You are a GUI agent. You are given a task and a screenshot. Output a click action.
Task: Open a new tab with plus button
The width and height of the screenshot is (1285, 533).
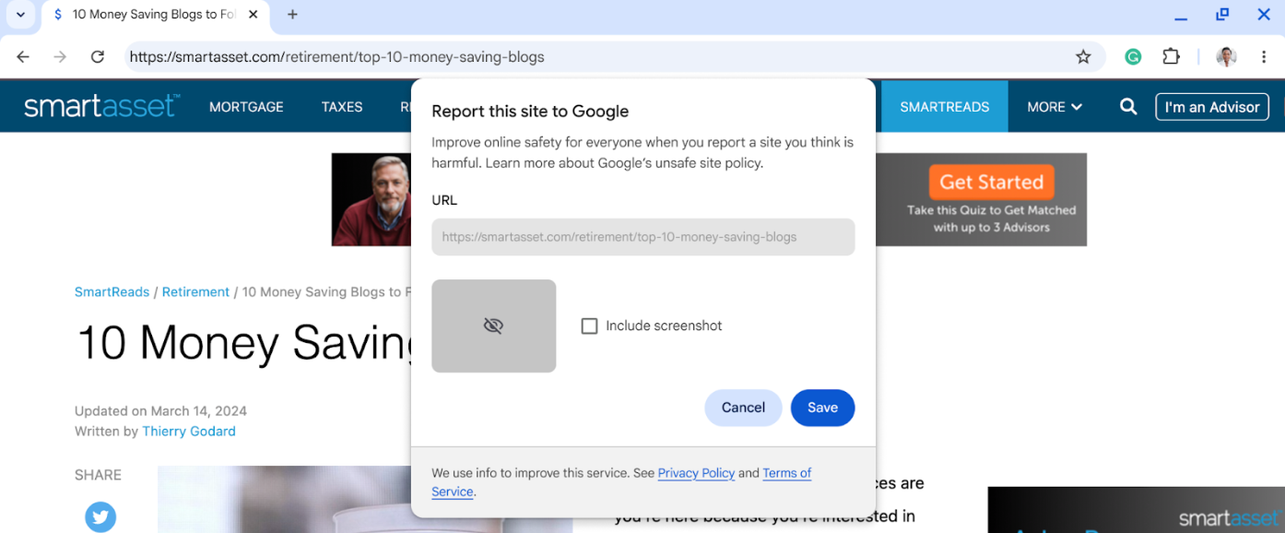[x=292, y=15]
